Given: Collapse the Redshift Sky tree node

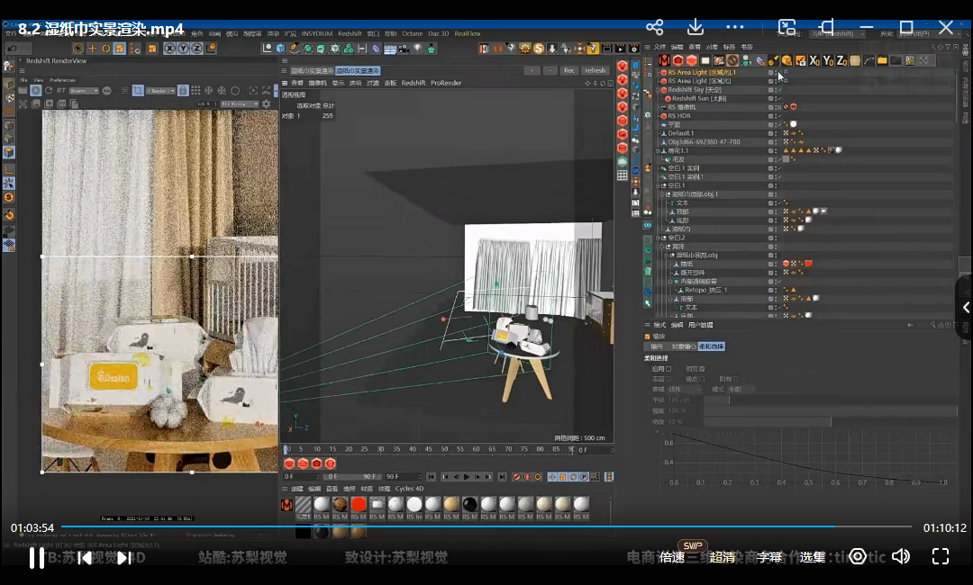Looking at the screenshot, I should [x=658, y=90].
